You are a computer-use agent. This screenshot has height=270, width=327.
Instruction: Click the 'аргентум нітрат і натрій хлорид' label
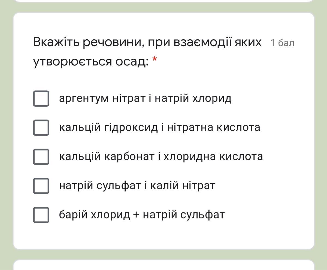[145, 98]
